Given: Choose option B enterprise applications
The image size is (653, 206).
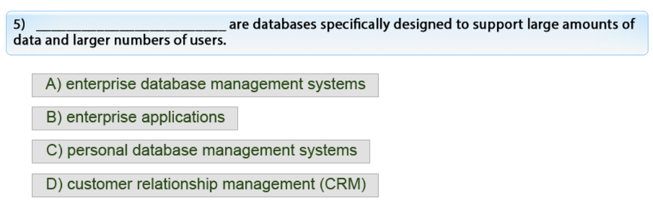Looking at the screenshot, I should 135,118.
